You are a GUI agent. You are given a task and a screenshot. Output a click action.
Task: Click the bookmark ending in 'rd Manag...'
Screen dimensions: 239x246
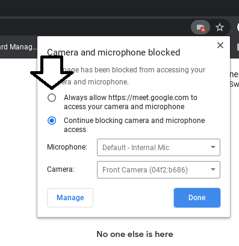pos(19,47)
